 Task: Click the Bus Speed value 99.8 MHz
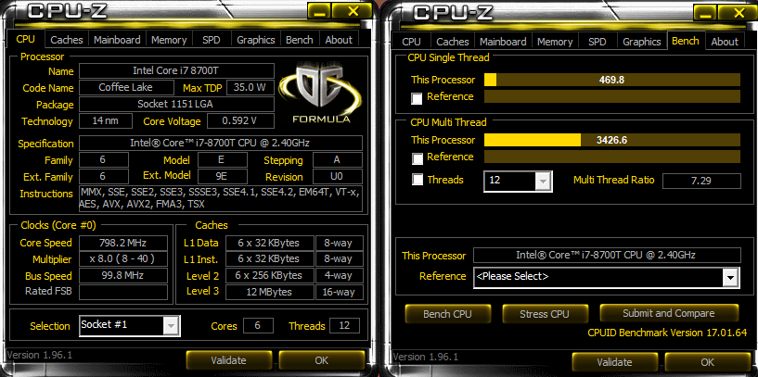click(x=123, y=276)
